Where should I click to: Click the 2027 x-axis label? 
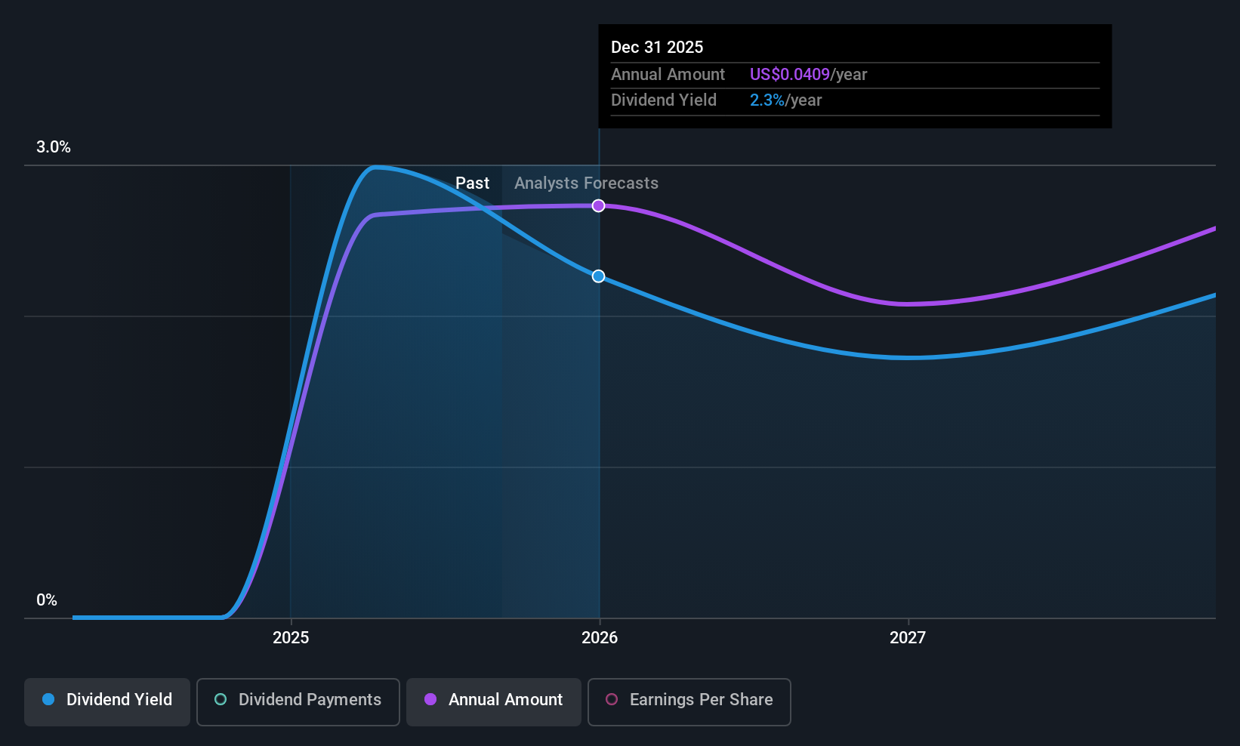click(x=908, y=638)
